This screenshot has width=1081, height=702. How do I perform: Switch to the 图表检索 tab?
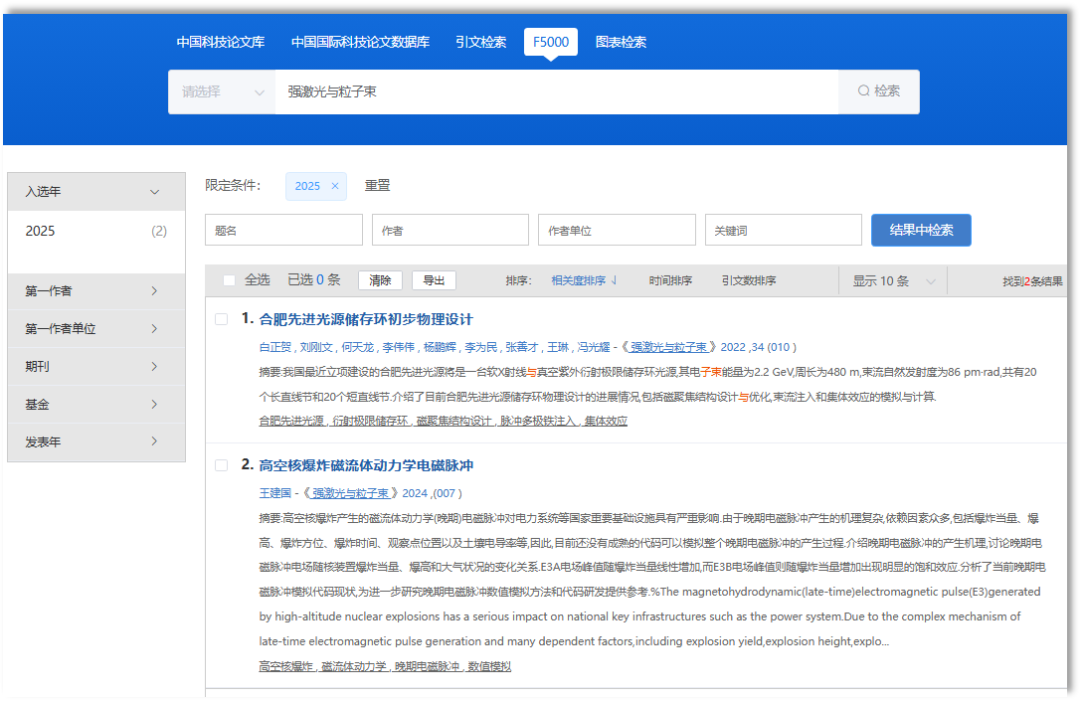click(x=621, y=42)
